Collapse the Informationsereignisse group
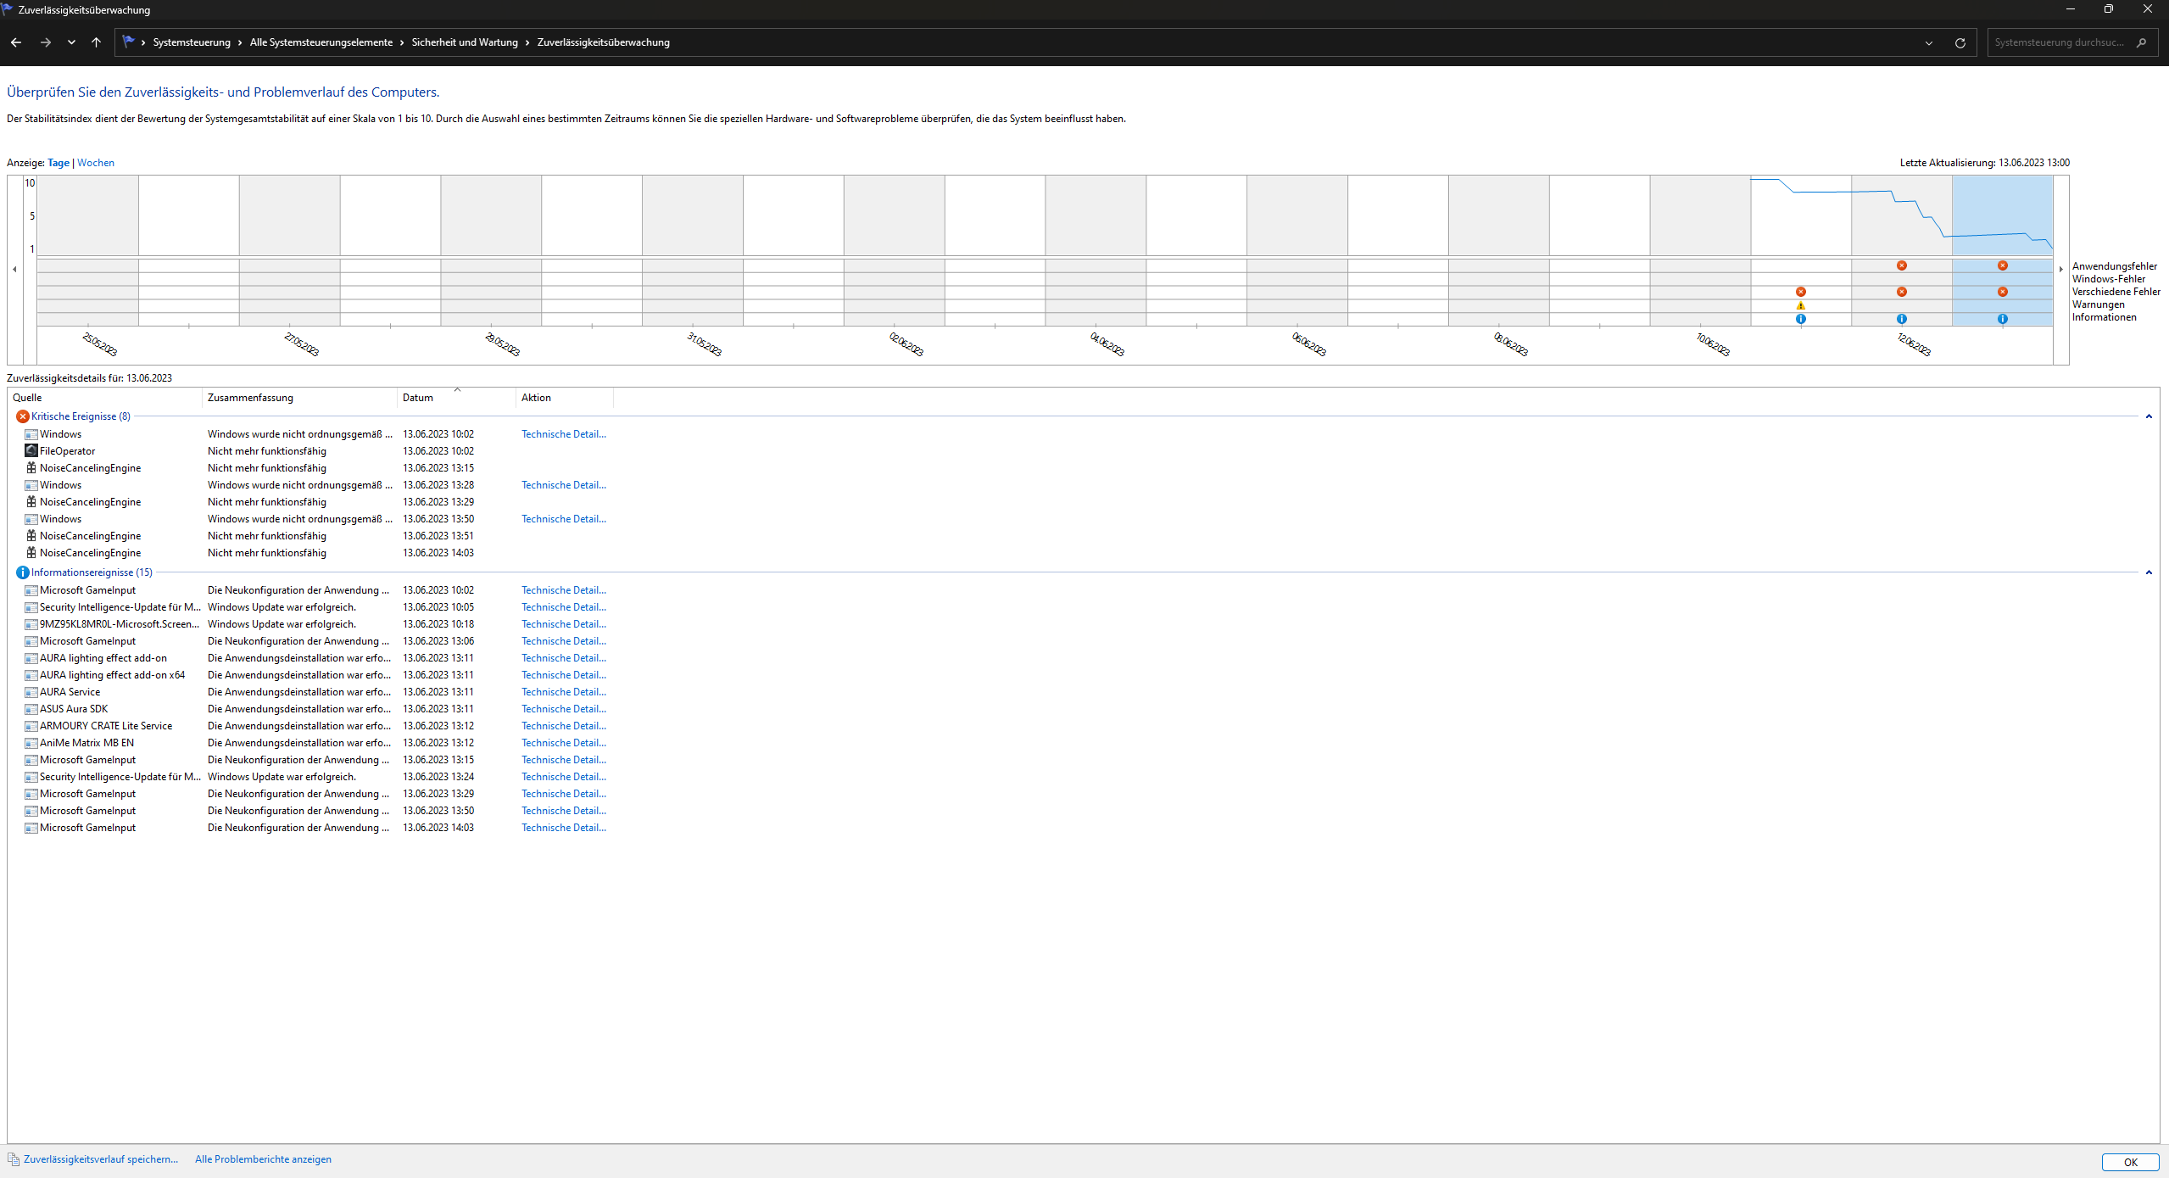 coord(2148,572)
